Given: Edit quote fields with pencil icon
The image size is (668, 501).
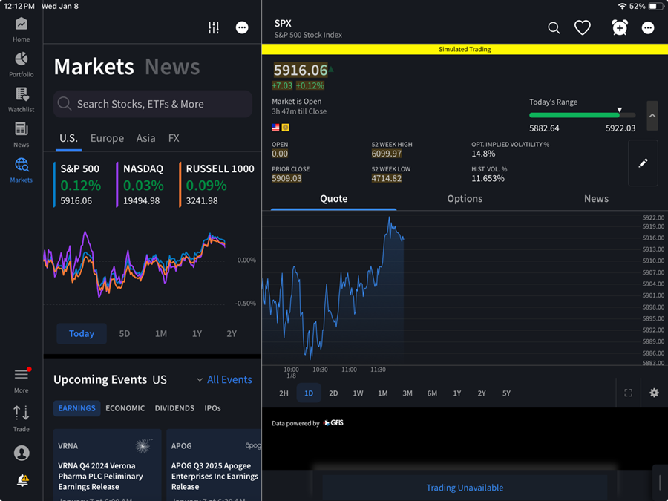Looking at the screenshot, I should (643, 163).
